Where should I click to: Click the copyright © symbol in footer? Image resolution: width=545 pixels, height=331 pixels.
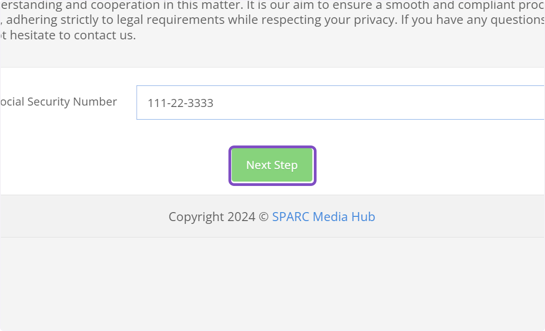[263, 217]
